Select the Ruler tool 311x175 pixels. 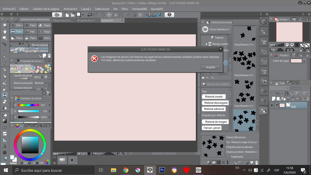(x=5, y=140)
